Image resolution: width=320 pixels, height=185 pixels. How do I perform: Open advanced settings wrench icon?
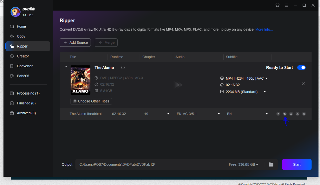pyautogui.click(x=285, y=114)
